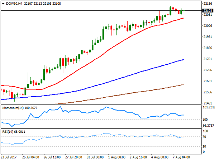The height and width of the screenshot is (161, 215).
Task: Click the 22156 price axis label
Action: [x=207, y=4]
